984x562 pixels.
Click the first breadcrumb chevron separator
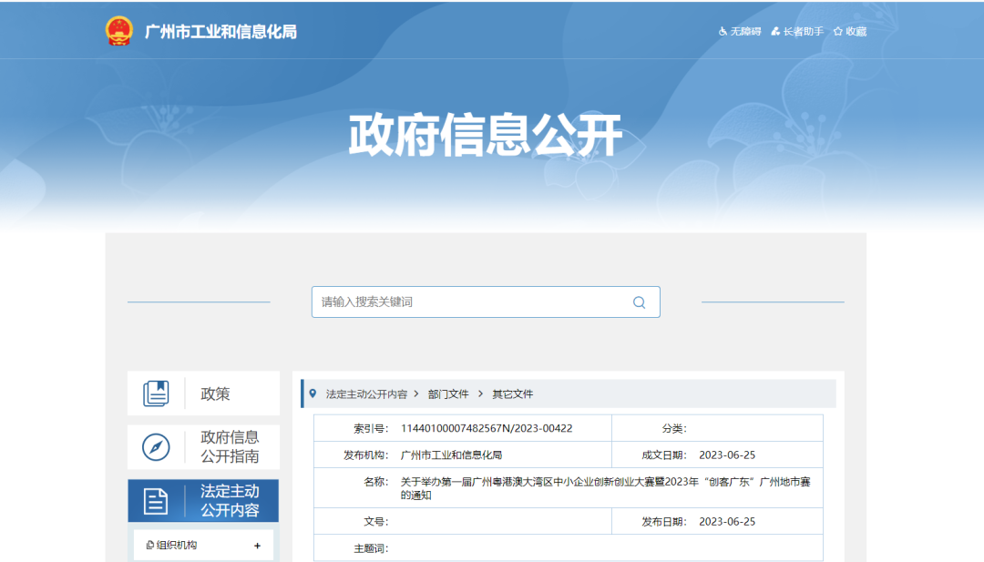tap(416, 393)
